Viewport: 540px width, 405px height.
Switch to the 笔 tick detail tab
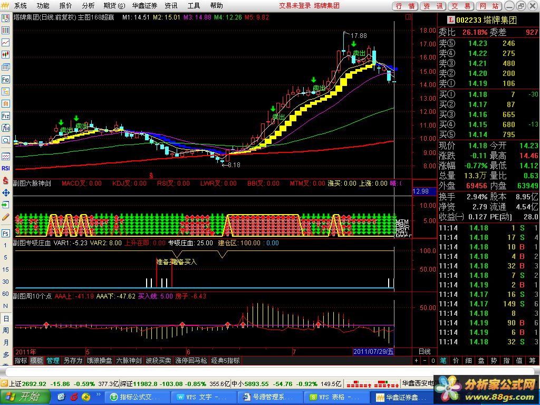pyautogui.click(x=443, y=361)
